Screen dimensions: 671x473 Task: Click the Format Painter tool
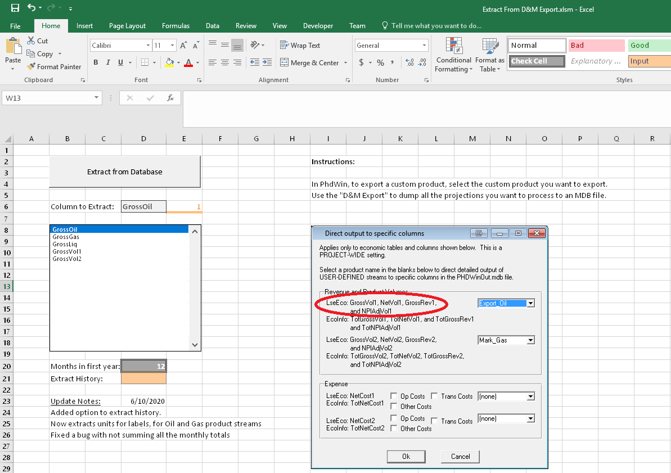point(54,66)
